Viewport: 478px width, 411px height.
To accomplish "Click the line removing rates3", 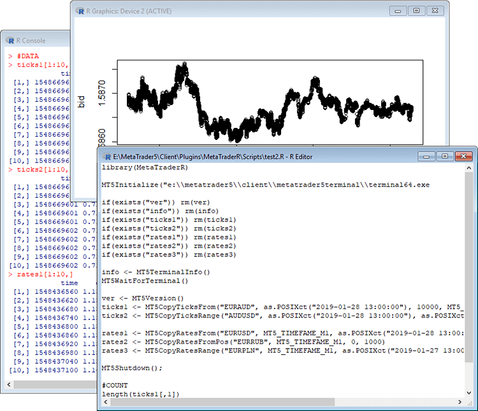I will [169, 255].
